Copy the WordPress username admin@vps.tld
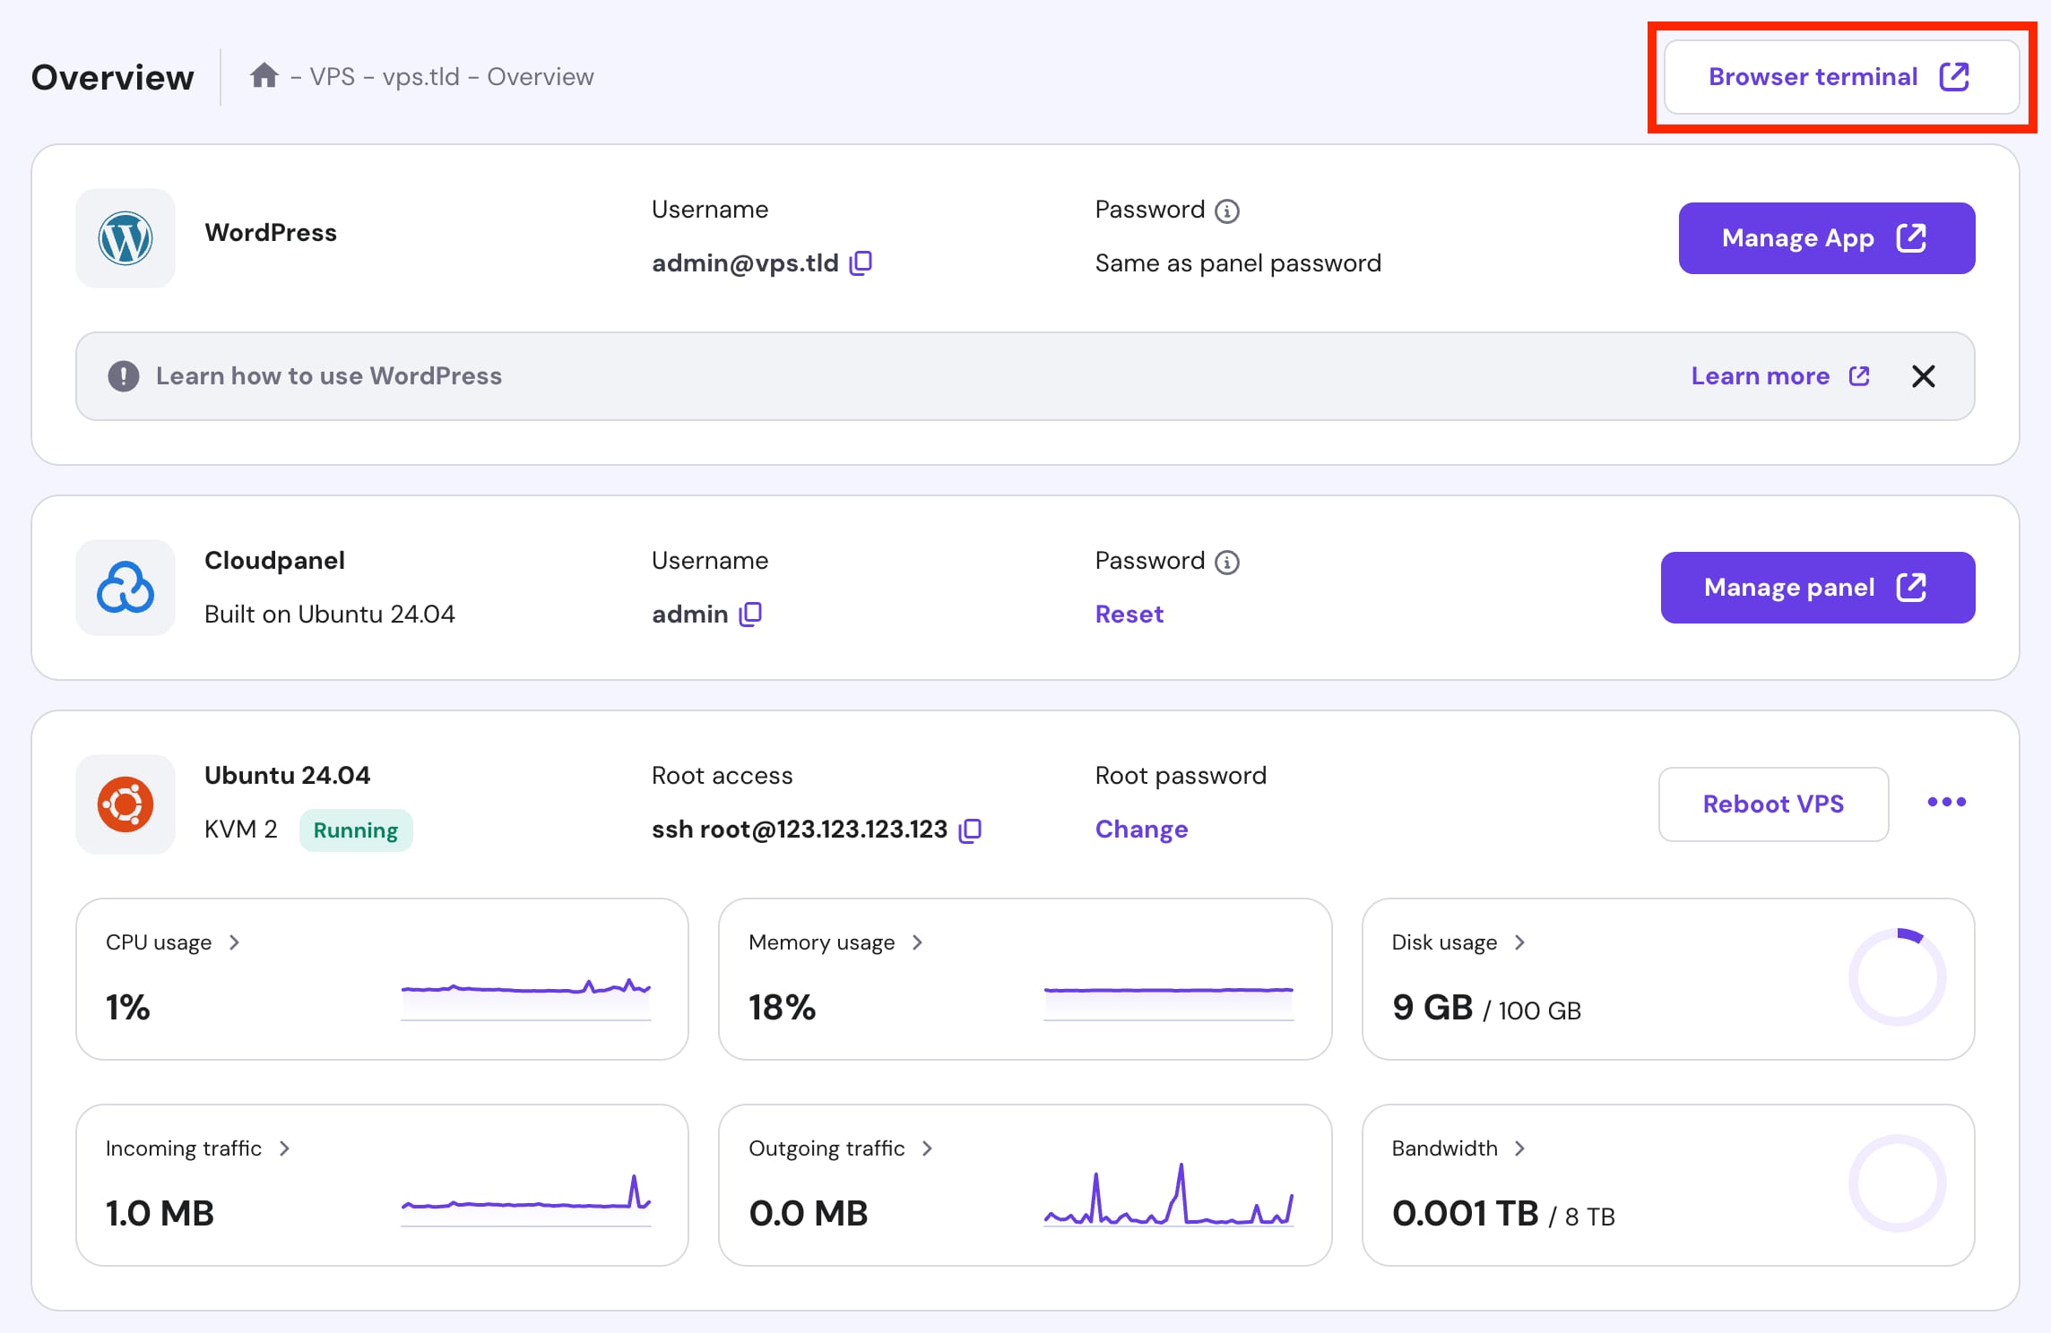This screenshot has height=1333, width=2051. point(861,262)
